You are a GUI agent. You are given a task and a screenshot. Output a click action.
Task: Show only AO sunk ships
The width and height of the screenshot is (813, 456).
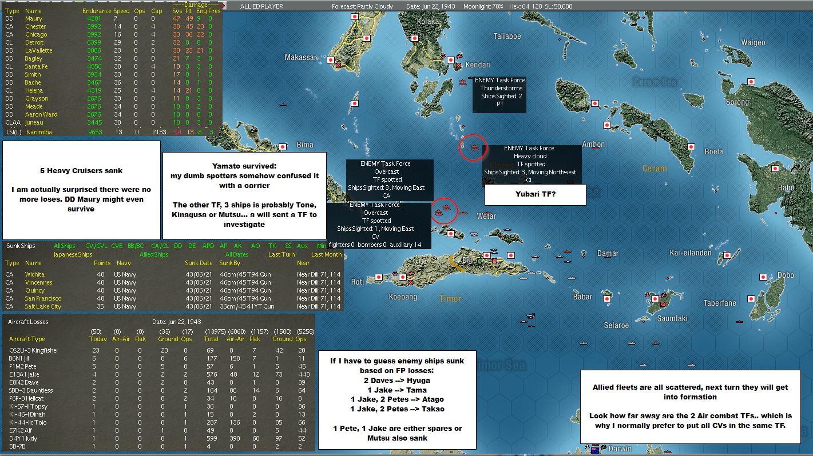(256, 246)
